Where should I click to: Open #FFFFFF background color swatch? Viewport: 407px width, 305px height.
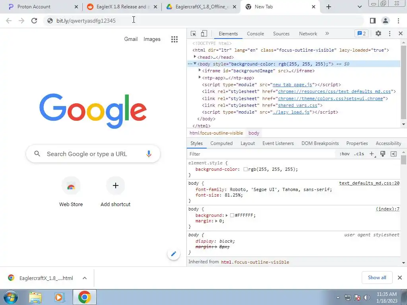pos(232,215)
